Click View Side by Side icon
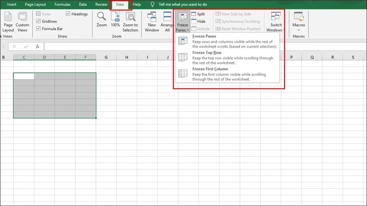The height and width of the screenshot is (206, 367). click(x=218, y=14)
